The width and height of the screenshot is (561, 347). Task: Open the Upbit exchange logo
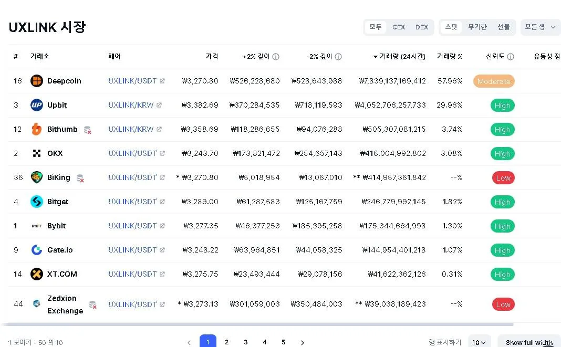[36, 105]
